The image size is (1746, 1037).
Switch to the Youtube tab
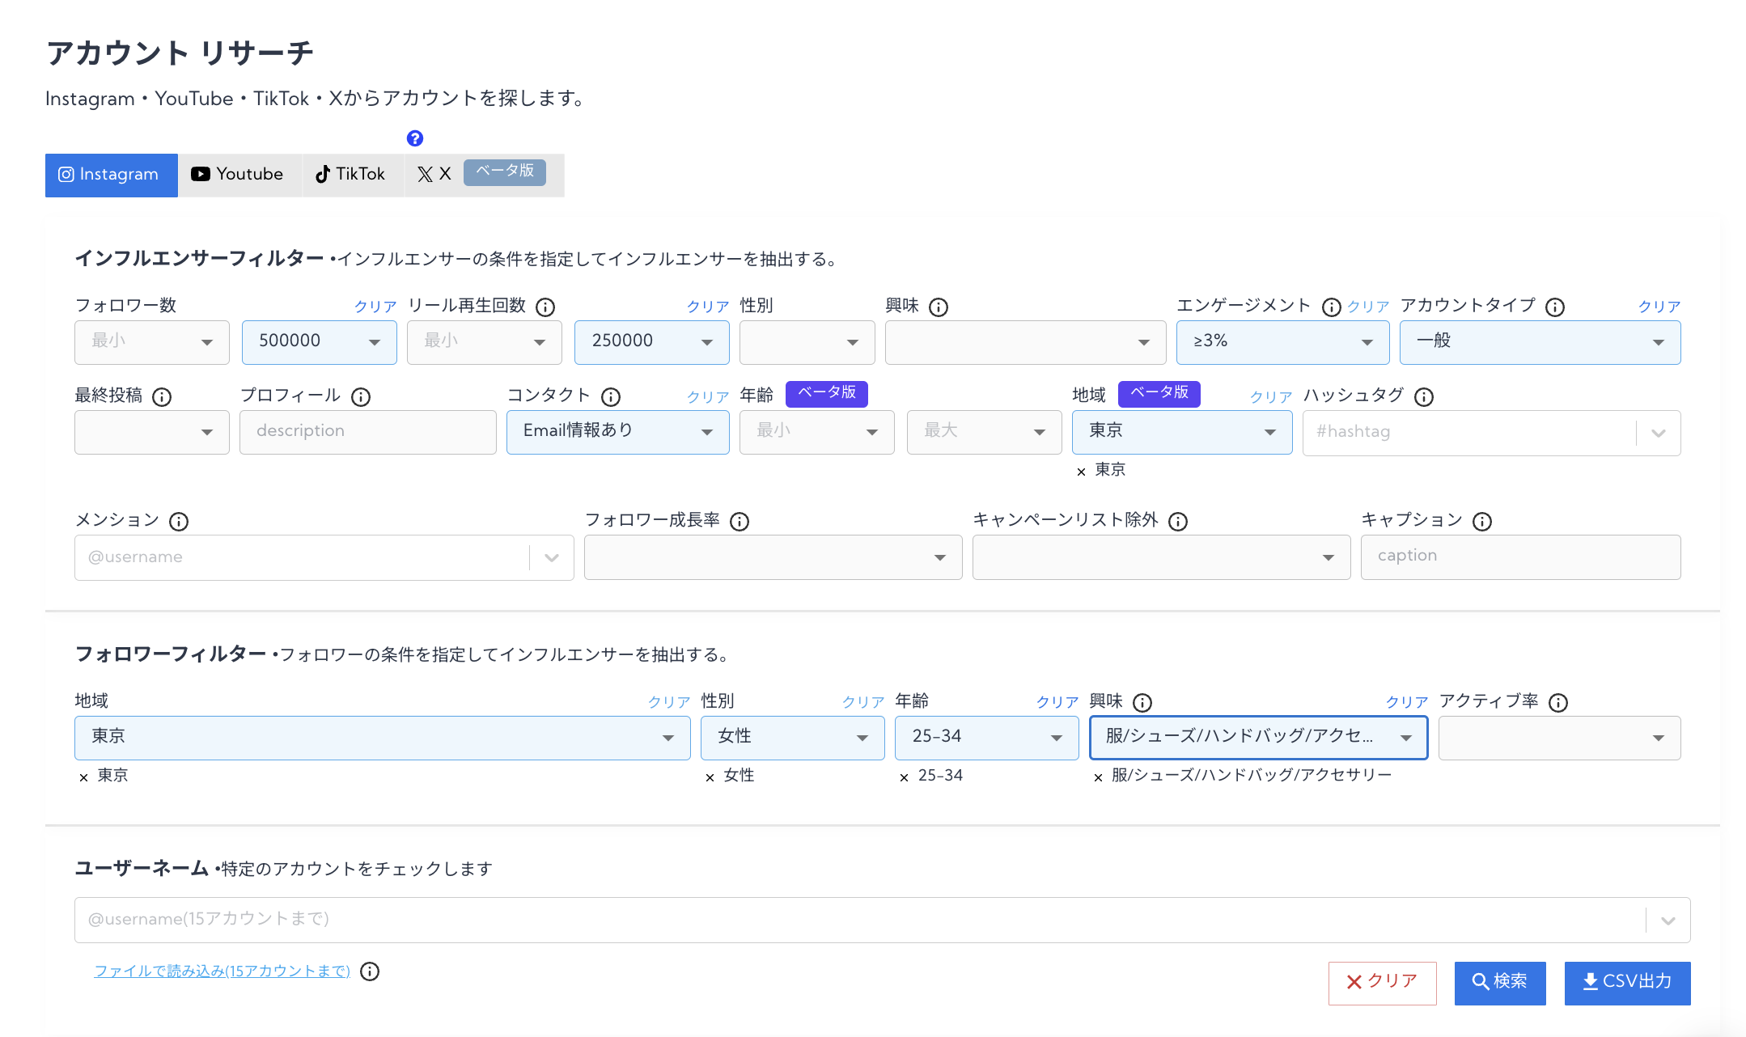[x=239, y=174]
